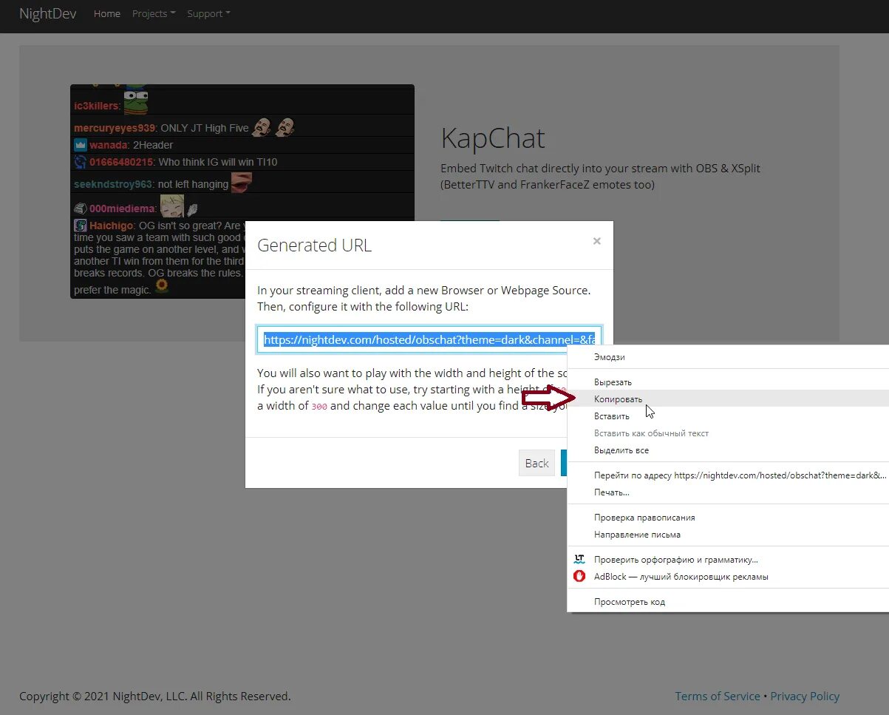Screen dimensions: 889x715
Task: Click the wanada crown badge icon
Action: pyautogui.click(x=81, y=145)
